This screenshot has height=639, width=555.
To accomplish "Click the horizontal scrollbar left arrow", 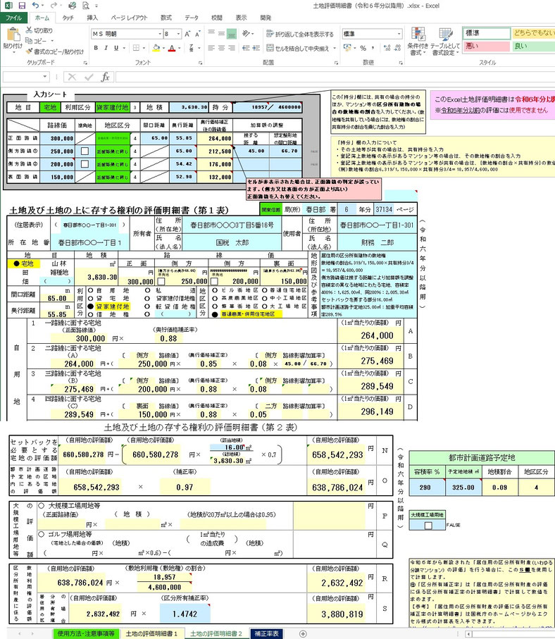I will click(x=468, y=634).
